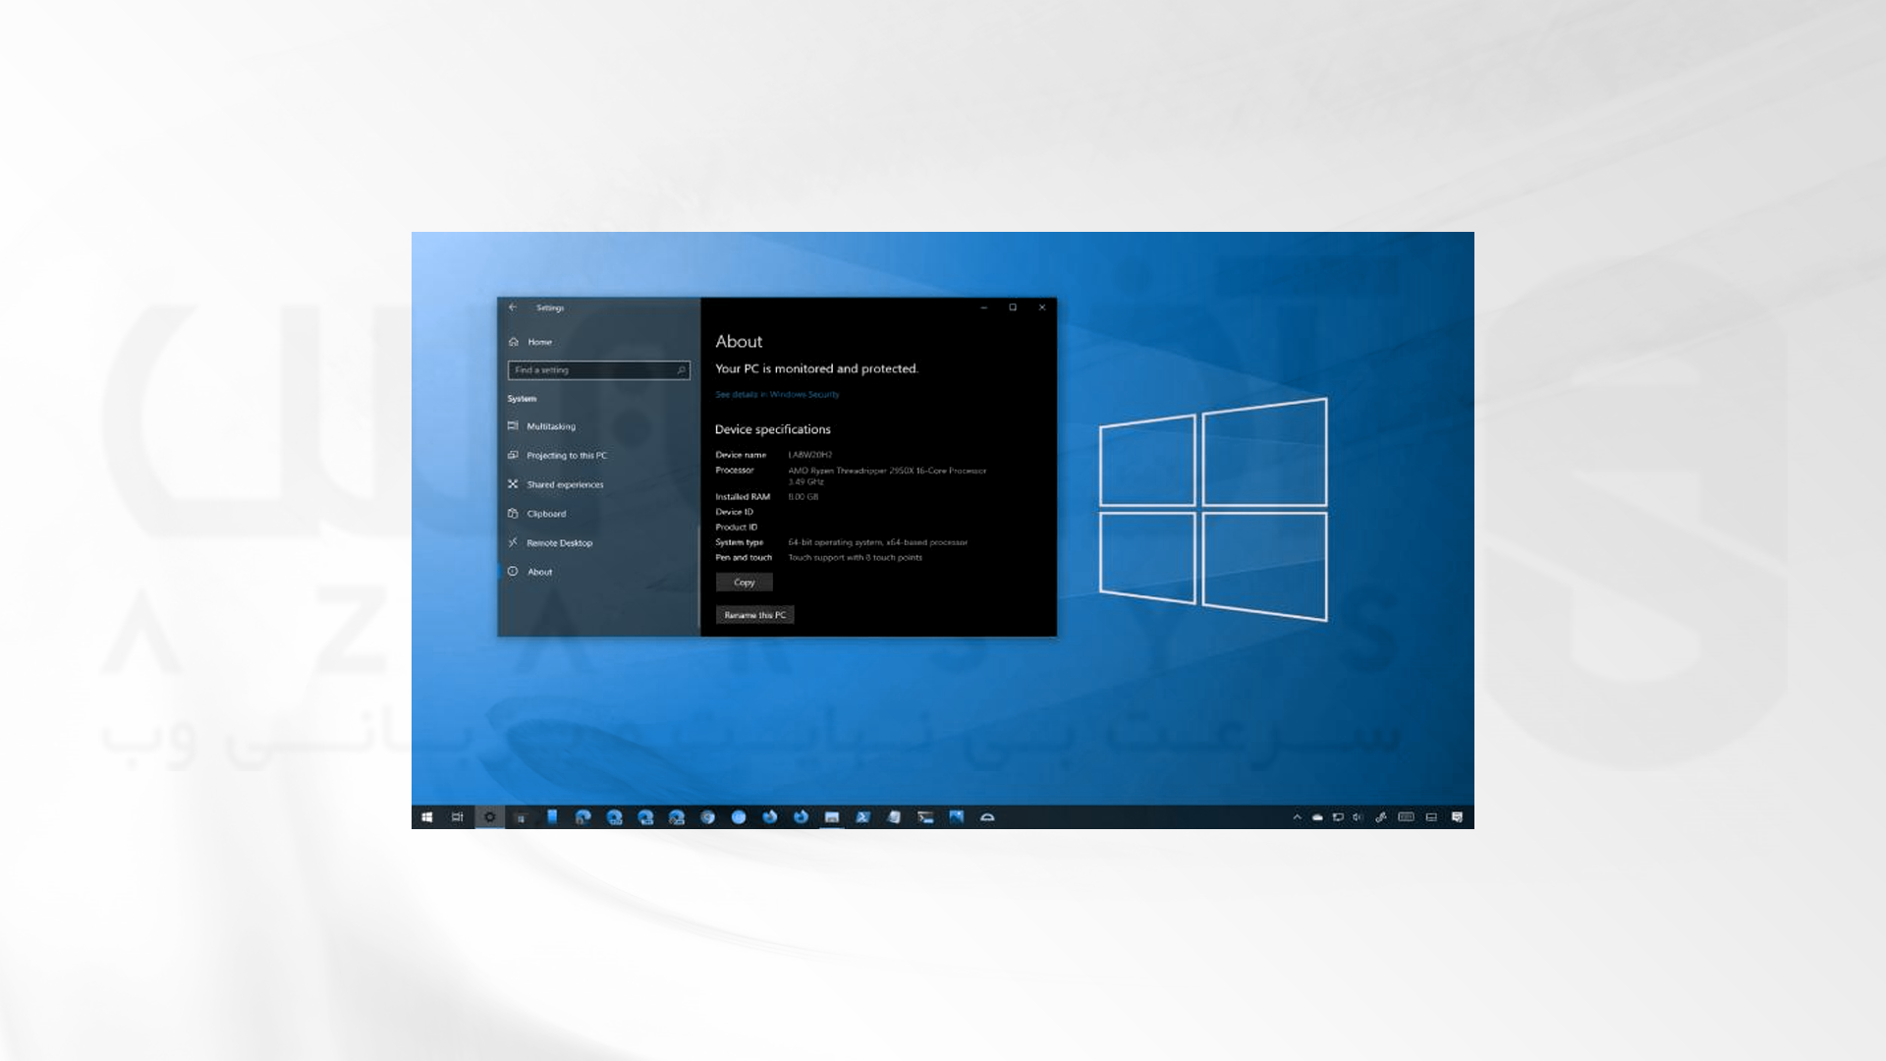1886x1061 pixels.
Task: Close the Settings window
Action: click(1042, 307)
